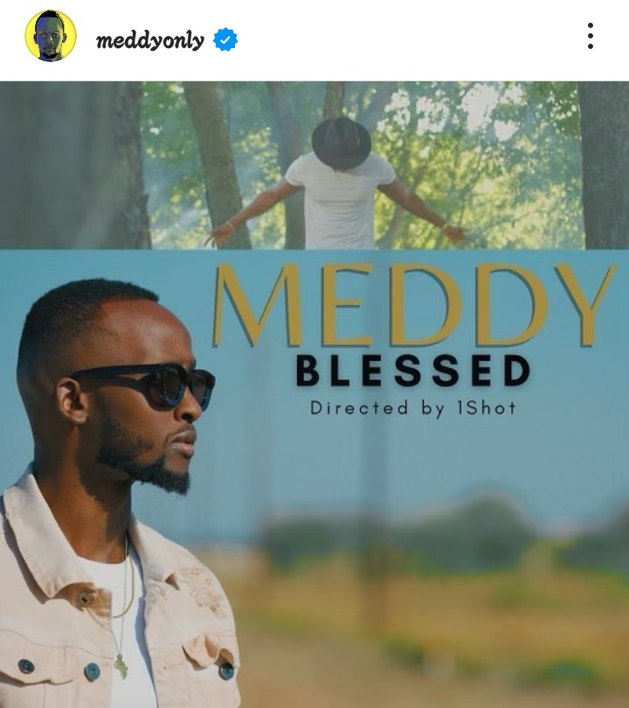
Task: Tap the blue button on jacket pocket
Action: pyautogui.click(x=92, y=672)
